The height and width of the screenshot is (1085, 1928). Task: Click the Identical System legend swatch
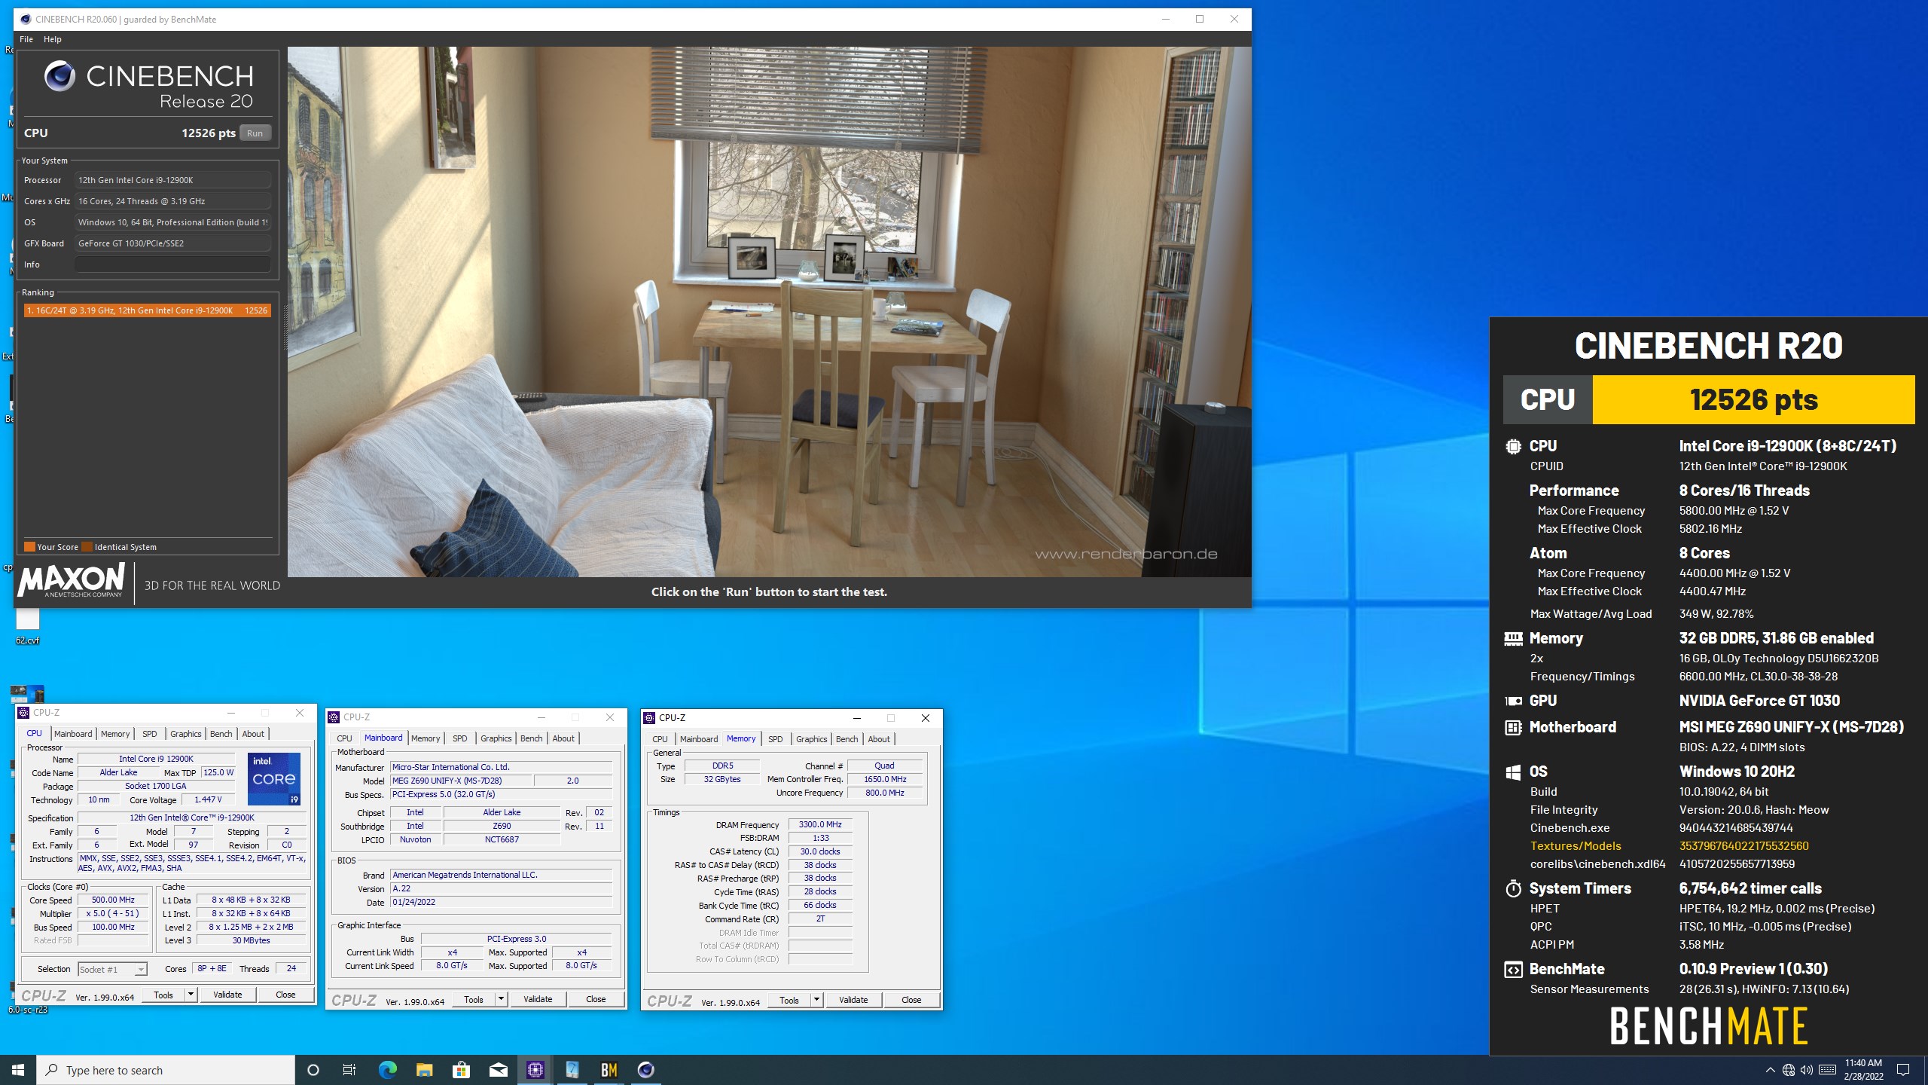point(87,547)
